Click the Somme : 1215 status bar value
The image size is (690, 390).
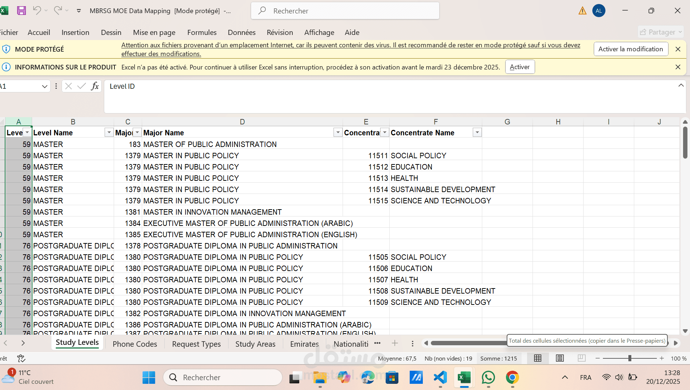coord(499,358)
